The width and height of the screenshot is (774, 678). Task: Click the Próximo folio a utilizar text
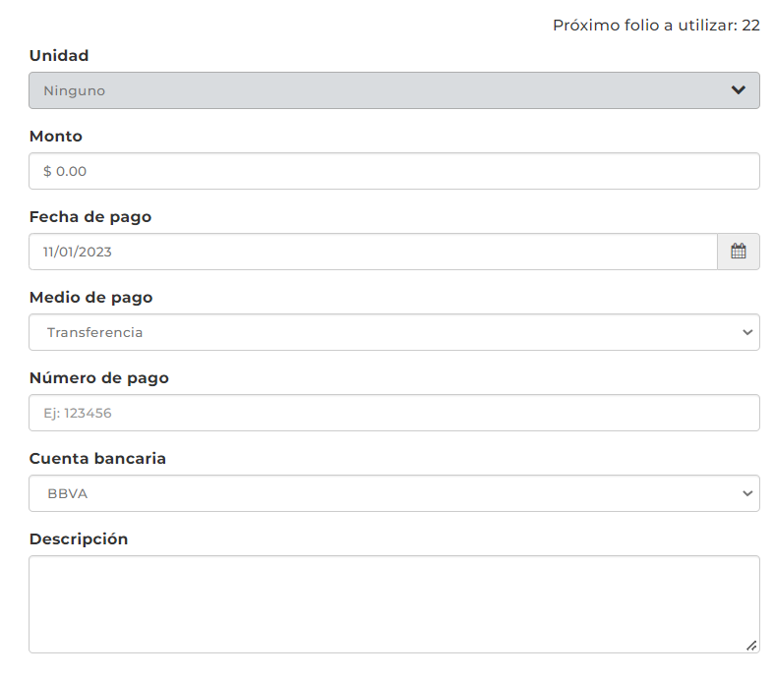pos(656,26)
